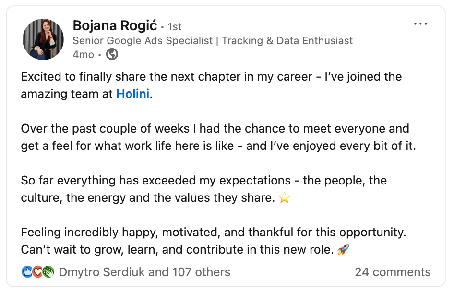This screenshot has height=294, width=454.
Task: Click the 1st connection degree label
Action: pyautogui.click(x=174, y=26)
